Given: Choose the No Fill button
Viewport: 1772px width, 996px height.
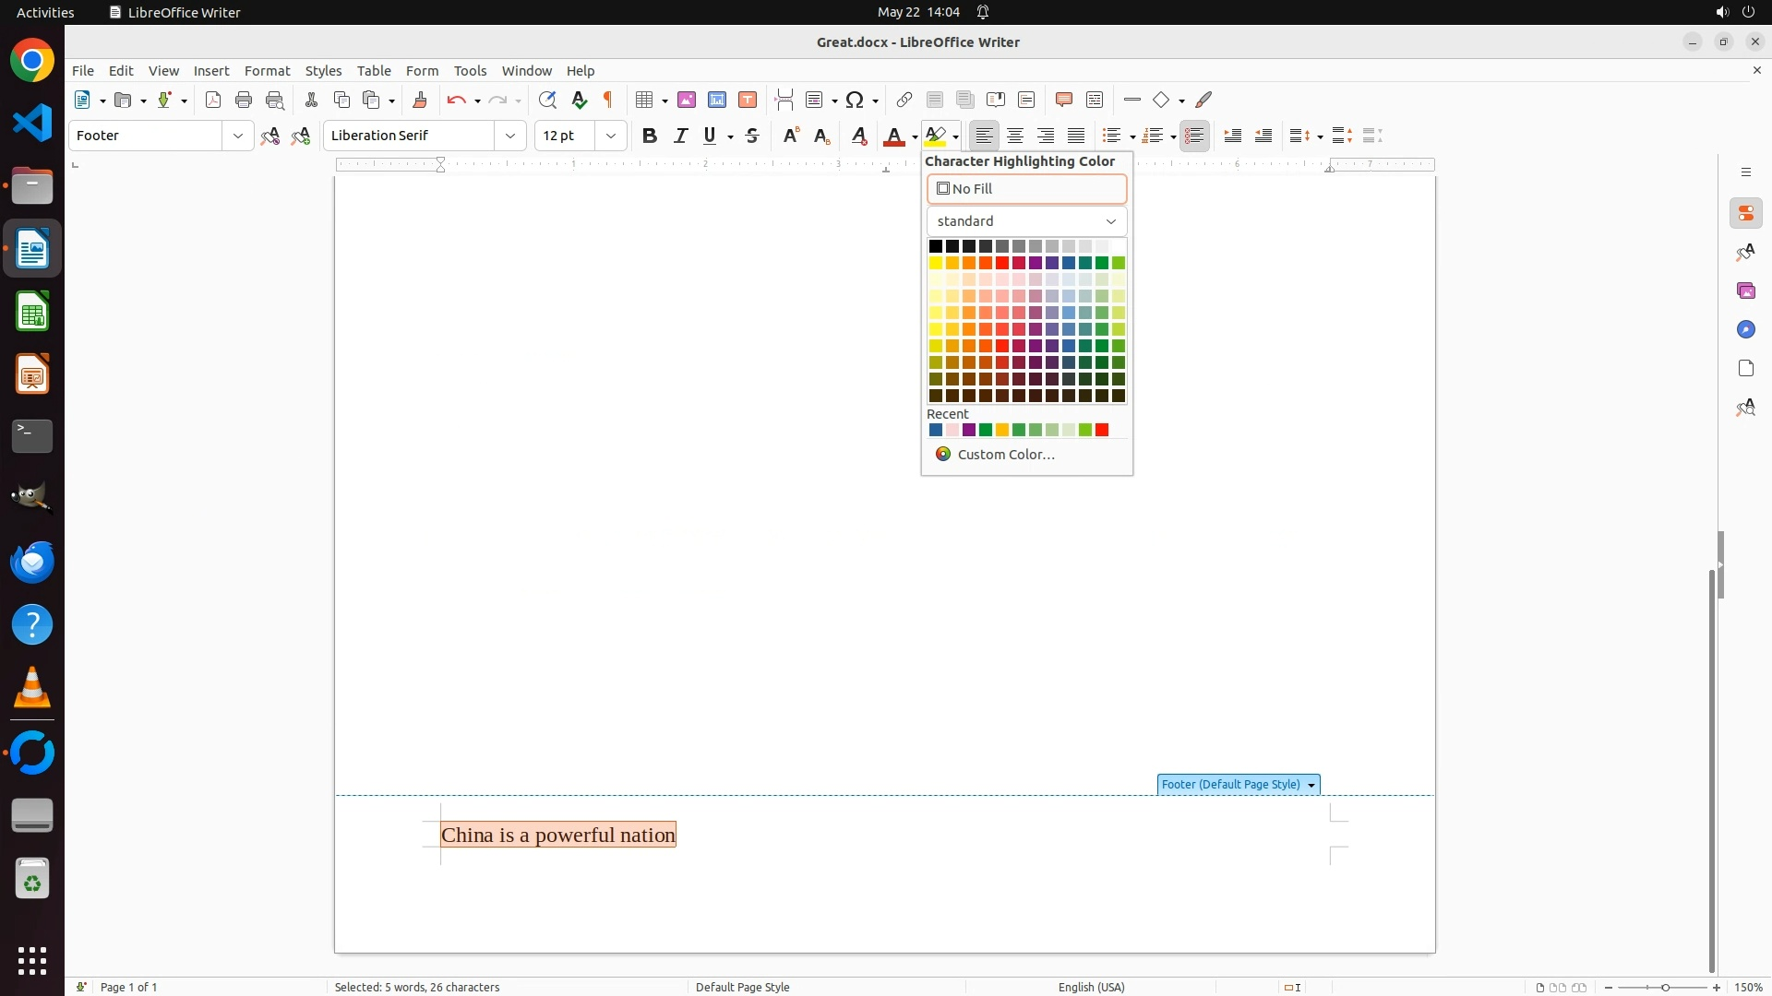Looking at the screenshot, I should pyautogui.click(x=1026, y=189).
